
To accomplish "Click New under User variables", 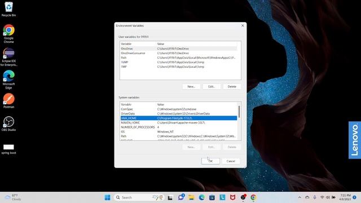I will (x=191, y=86).
